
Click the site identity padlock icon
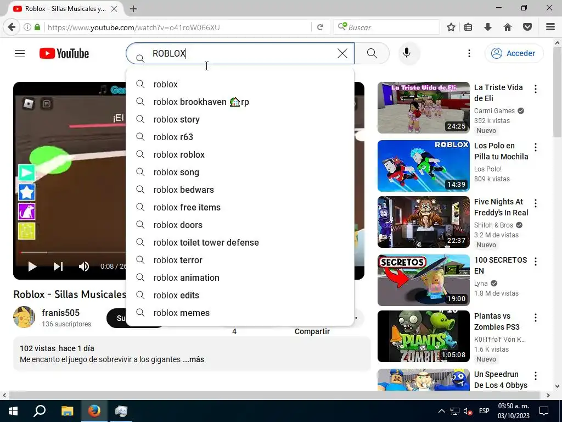pos(37,27)
